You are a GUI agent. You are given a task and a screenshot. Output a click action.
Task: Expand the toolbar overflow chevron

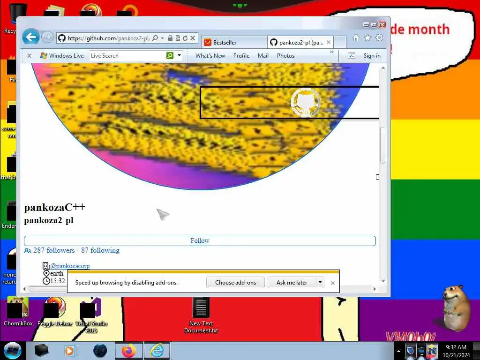click(332, 52)
